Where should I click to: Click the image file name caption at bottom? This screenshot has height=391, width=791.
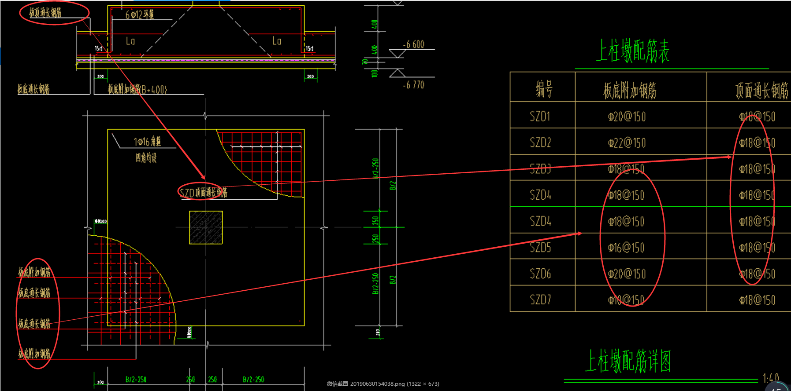point(383,384)
